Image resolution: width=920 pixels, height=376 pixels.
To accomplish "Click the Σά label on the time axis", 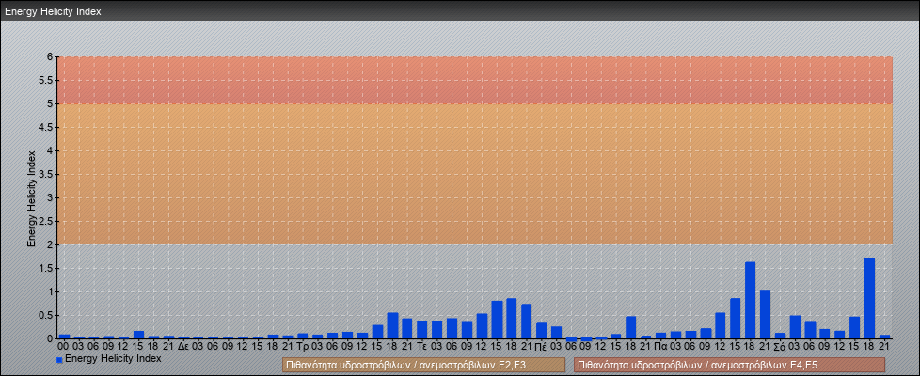I will coord(781,347).
